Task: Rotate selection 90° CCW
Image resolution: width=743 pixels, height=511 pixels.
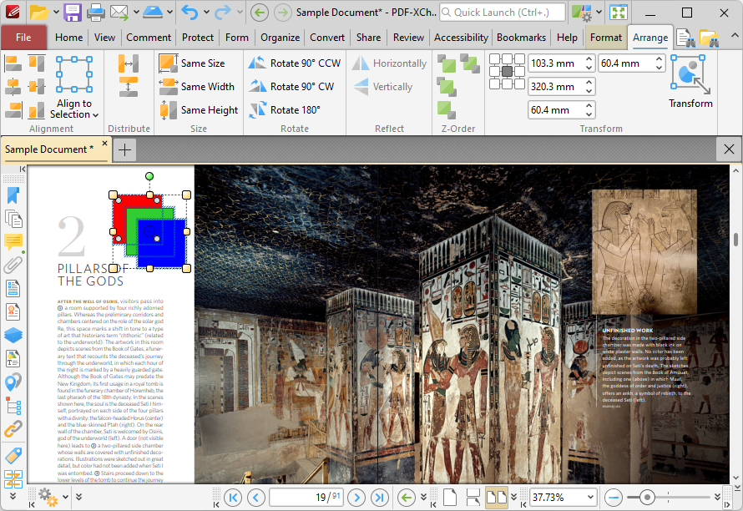Action: [x=295, y=63]
